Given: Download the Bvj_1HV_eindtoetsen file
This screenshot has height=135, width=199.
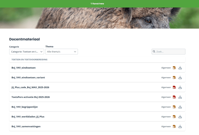Looking at the screenshot, I should [180, 68].
